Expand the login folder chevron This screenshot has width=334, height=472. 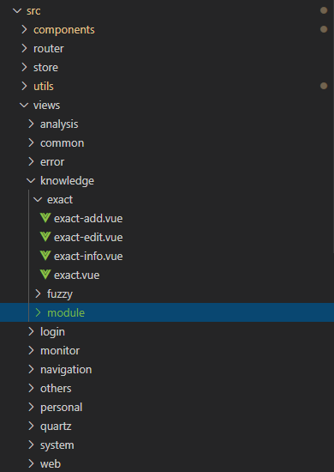[31, 331]
